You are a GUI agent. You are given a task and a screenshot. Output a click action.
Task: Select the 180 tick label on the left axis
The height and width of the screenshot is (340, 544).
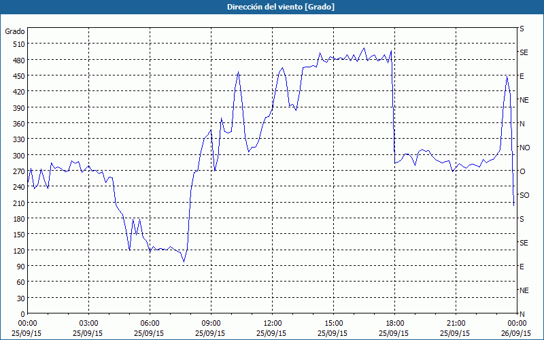(x=19, y=218)
